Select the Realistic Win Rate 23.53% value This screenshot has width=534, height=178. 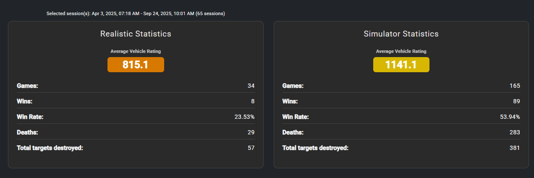click(244, 117)
